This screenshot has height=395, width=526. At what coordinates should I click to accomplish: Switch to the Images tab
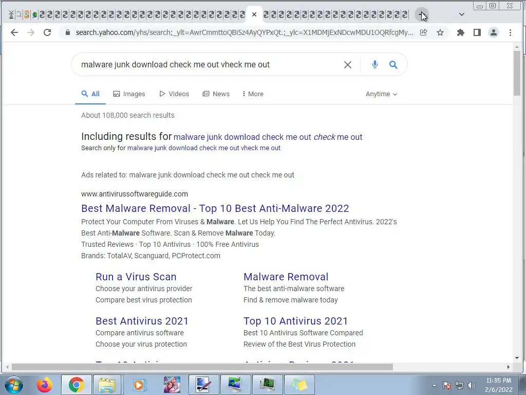click(129, 94)
